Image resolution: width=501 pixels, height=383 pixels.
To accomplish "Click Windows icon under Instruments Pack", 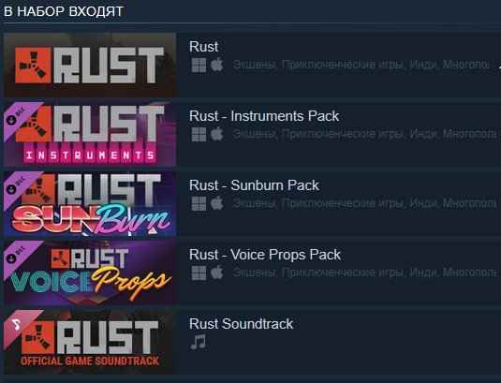I will (199, 134).
